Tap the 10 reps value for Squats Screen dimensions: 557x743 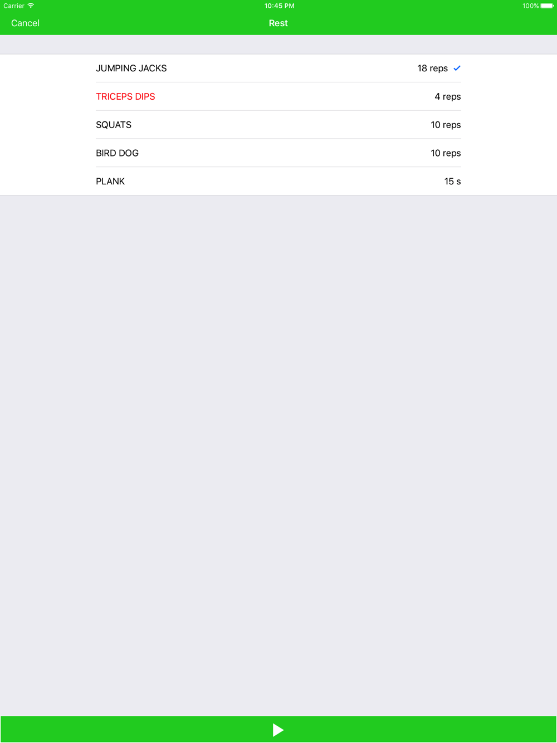coord(446,125)
